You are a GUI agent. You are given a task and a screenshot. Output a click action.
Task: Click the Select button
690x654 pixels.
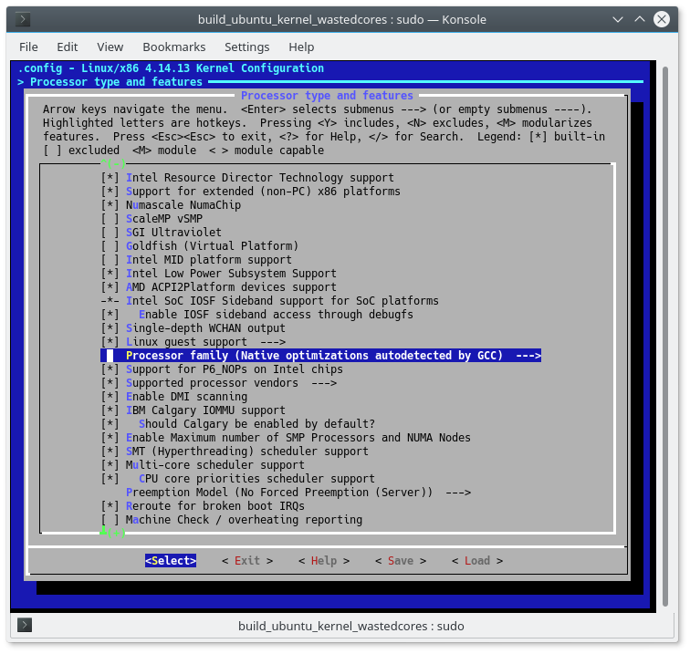coord(171,560)
